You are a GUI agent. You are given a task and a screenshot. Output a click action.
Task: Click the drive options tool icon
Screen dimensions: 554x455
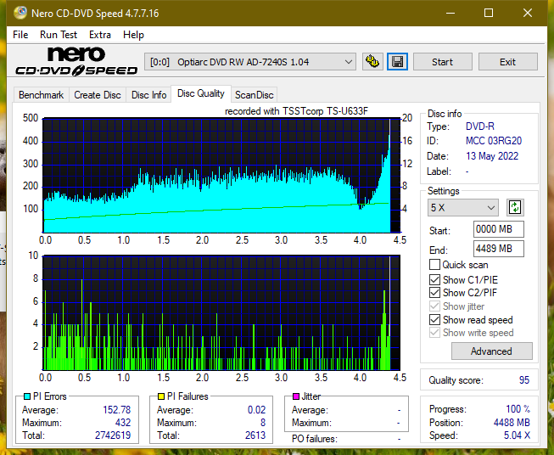[372, 62]
